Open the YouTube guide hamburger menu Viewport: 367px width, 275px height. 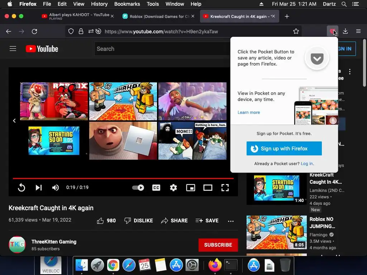tap(13, 49)
